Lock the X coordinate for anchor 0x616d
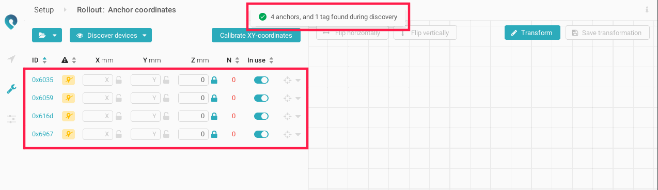Screen dimensions: 658x190 pyautogui.click(x=119, y=116)
